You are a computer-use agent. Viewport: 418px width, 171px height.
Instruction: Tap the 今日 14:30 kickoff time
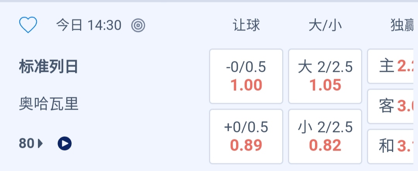89,25
